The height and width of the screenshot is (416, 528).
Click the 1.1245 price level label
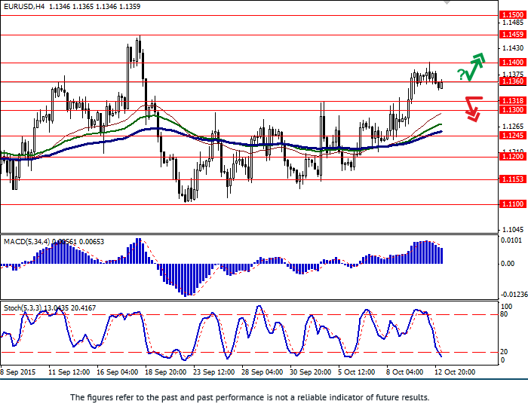512,136
